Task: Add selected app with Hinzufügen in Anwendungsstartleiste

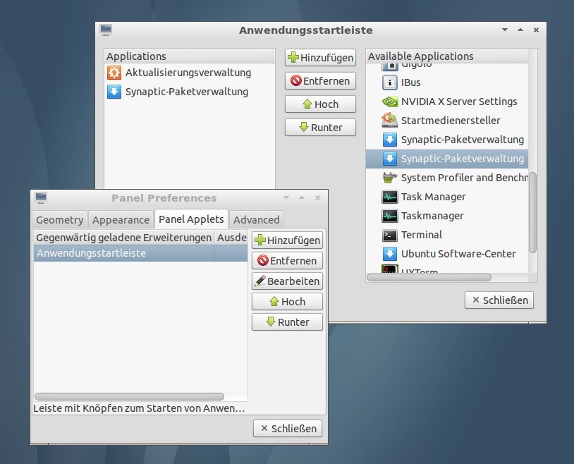Action: 320,58
